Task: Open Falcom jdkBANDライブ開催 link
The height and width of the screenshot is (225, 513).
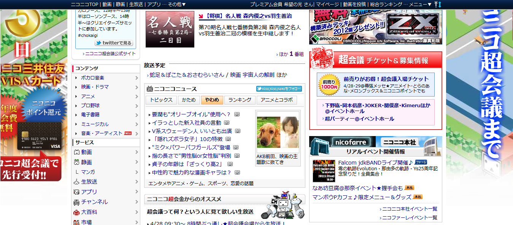Action: point(375,162)
